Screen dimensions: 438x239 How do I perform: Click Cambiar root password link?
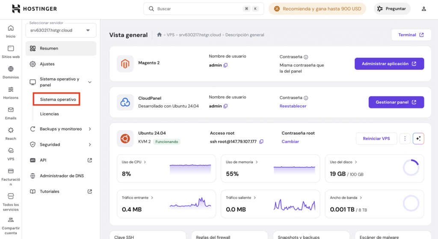coord(290,142)
